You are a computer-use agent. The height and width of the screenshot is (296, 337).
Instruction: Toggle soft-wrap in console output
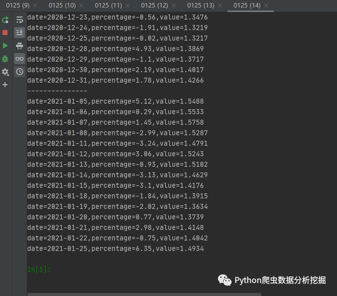tap(20, 20)
